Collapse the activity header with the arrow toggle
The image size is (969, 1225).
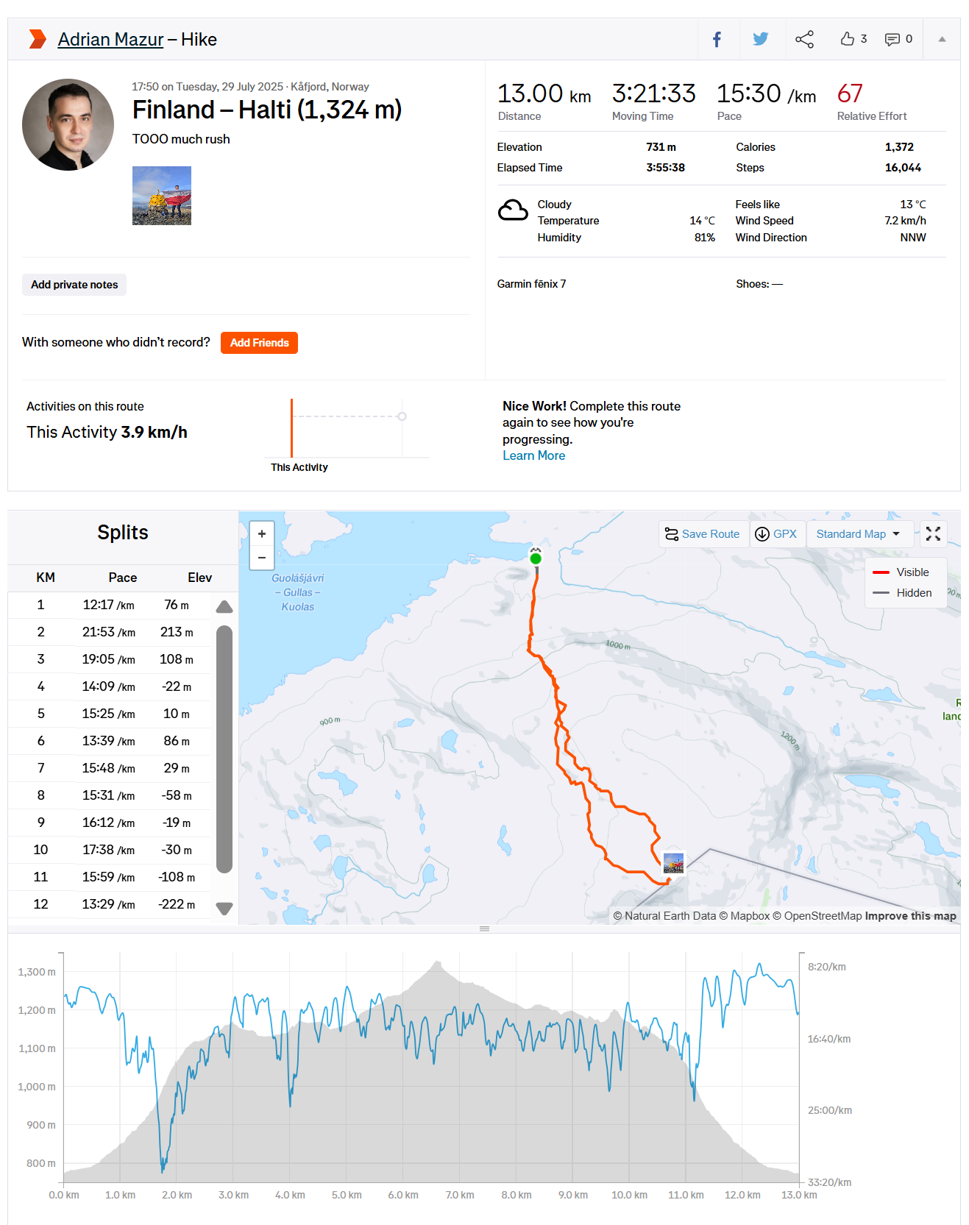(942, 39)
